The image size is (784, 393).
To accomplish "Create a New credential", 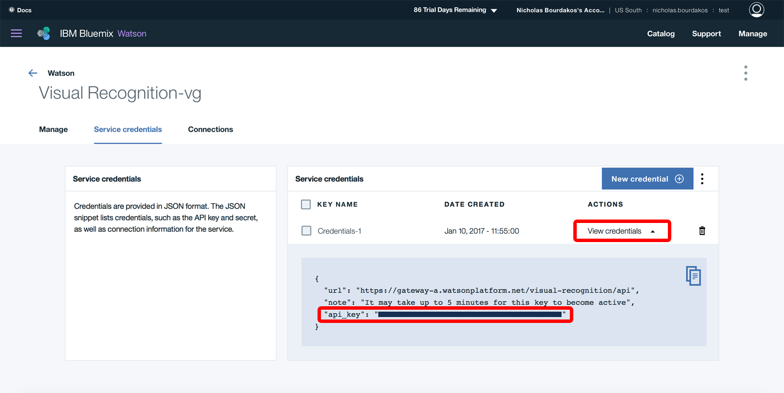I will (647, 179).
